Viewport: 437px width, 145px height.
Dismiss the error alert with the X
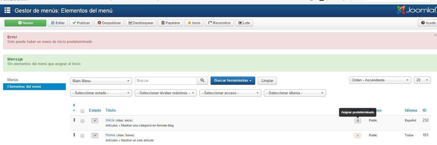click(x=435, y=35)
